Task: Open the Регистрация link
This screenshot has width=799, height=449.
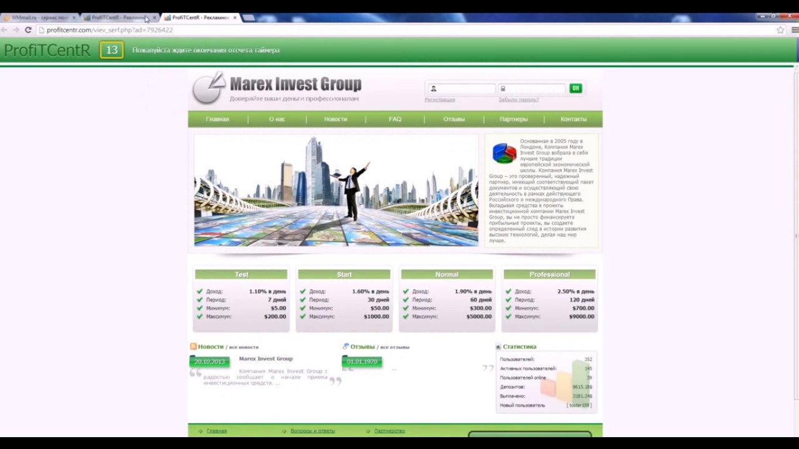Action: click(439, 100)
